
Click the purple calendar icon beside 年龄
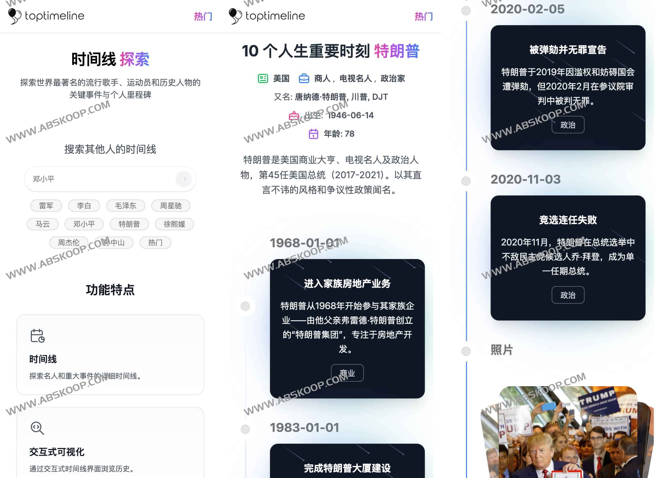pos(313,134)
